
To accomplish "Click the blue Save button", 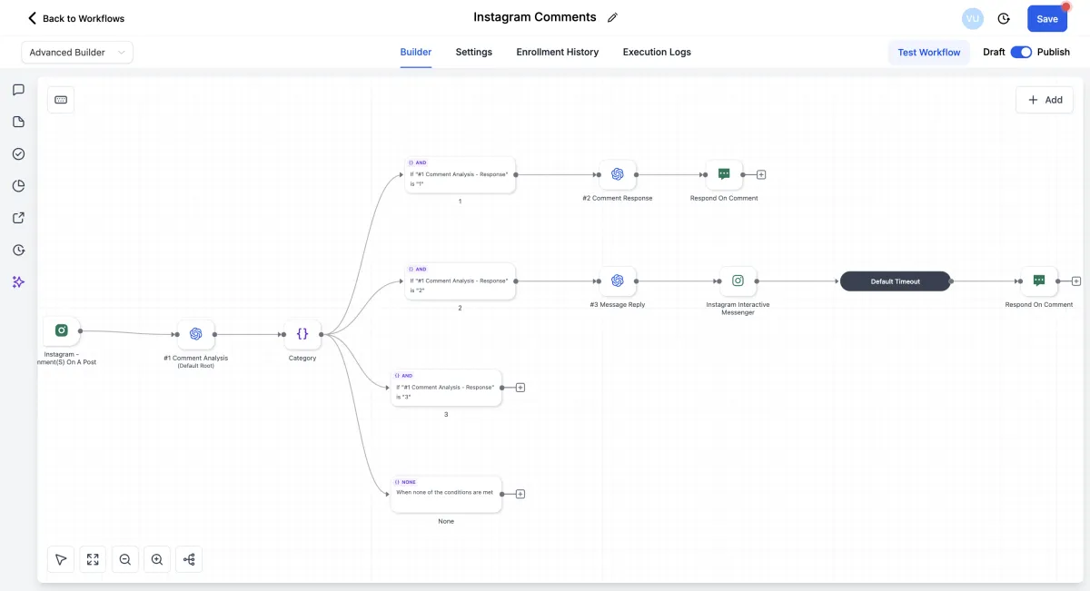I will [x=1046, y=19].
